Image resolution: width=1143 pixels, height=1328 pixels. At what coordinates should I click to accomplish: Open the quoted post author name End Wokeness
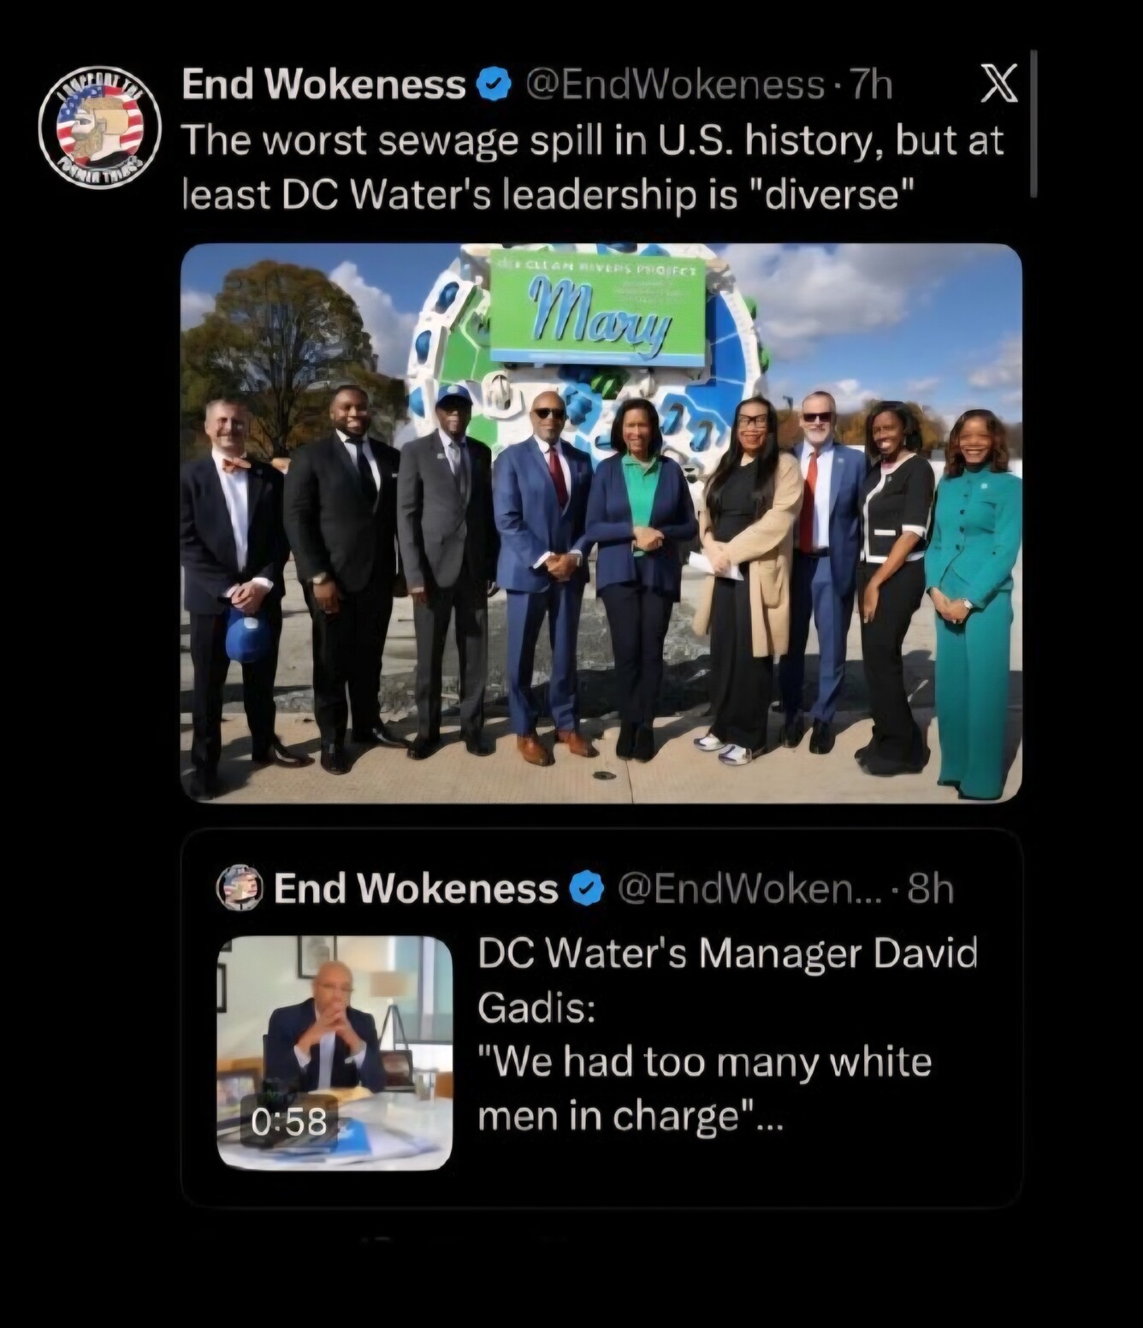tap(415, 889)
